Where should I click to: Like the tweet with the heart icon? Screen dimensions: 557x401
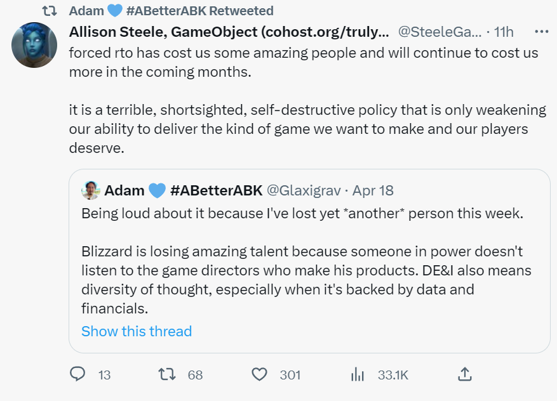[259, 374]
